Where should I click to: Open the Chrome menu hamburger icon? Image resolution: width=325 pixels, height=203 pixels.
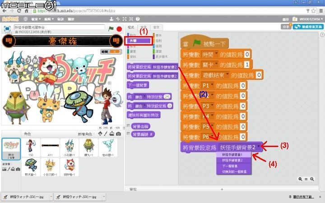click(x=321, y=11)
